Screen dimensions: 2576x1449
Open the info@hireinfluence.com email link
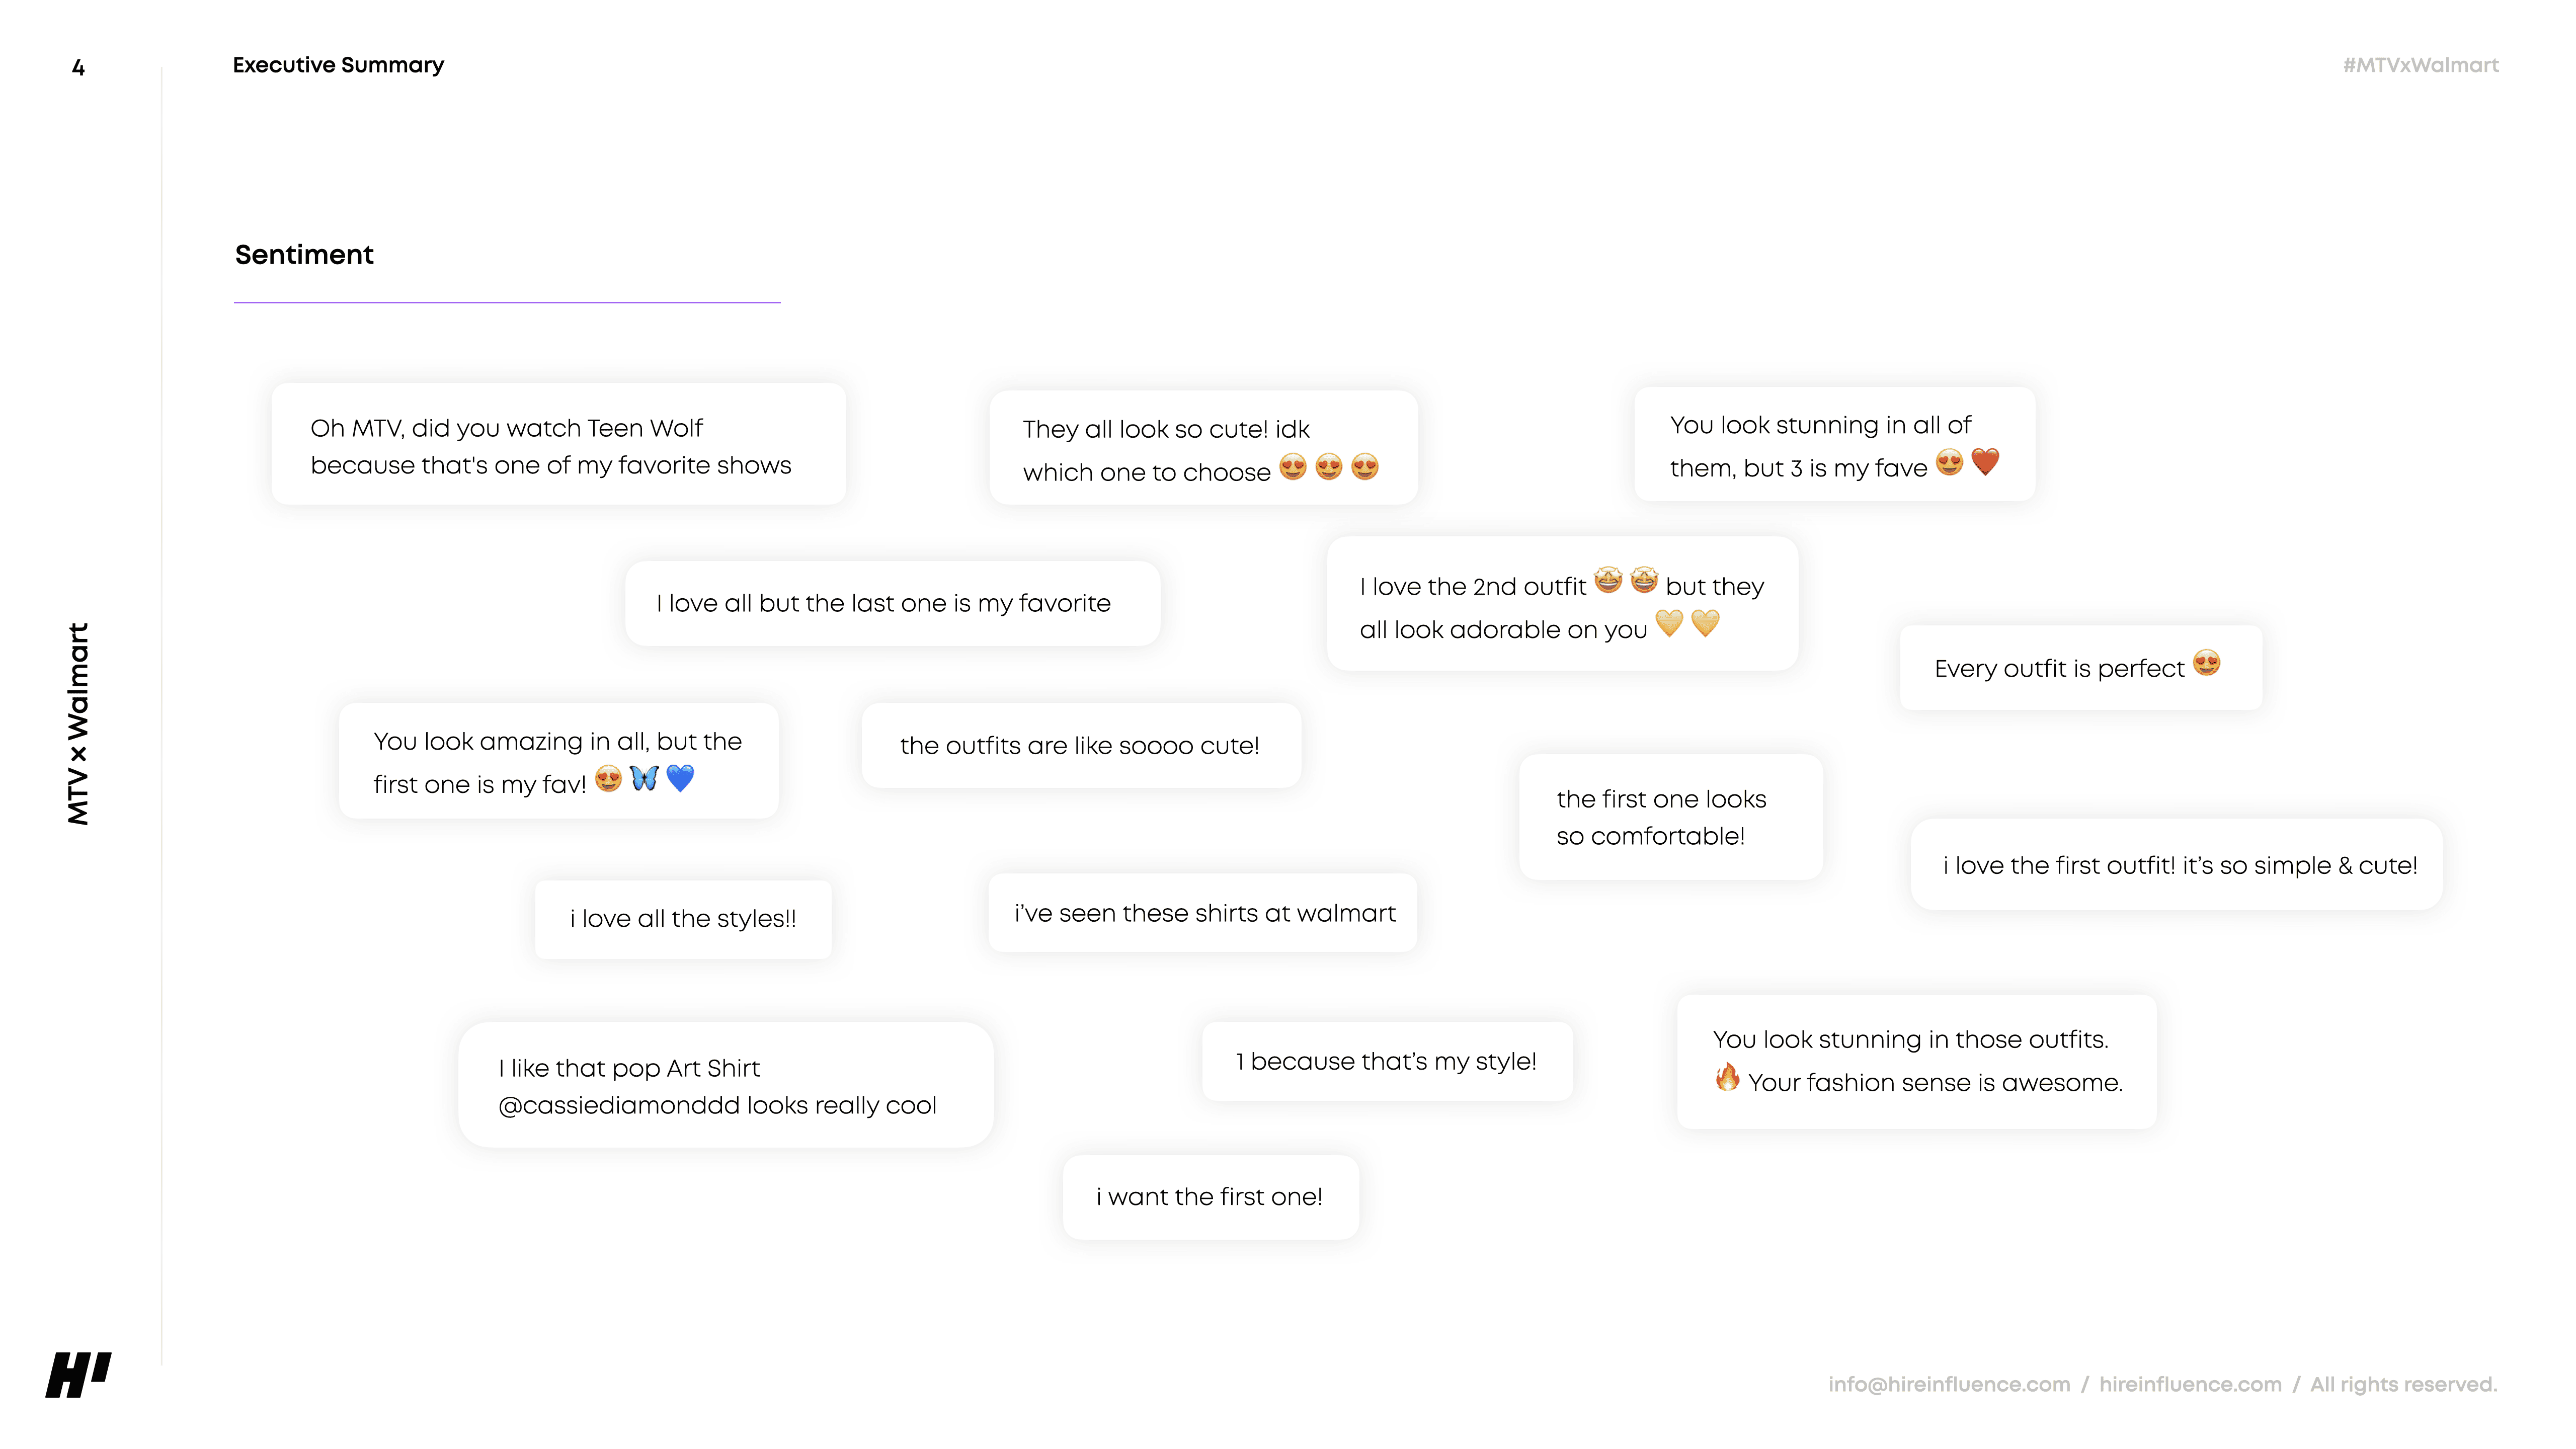1949,1384
